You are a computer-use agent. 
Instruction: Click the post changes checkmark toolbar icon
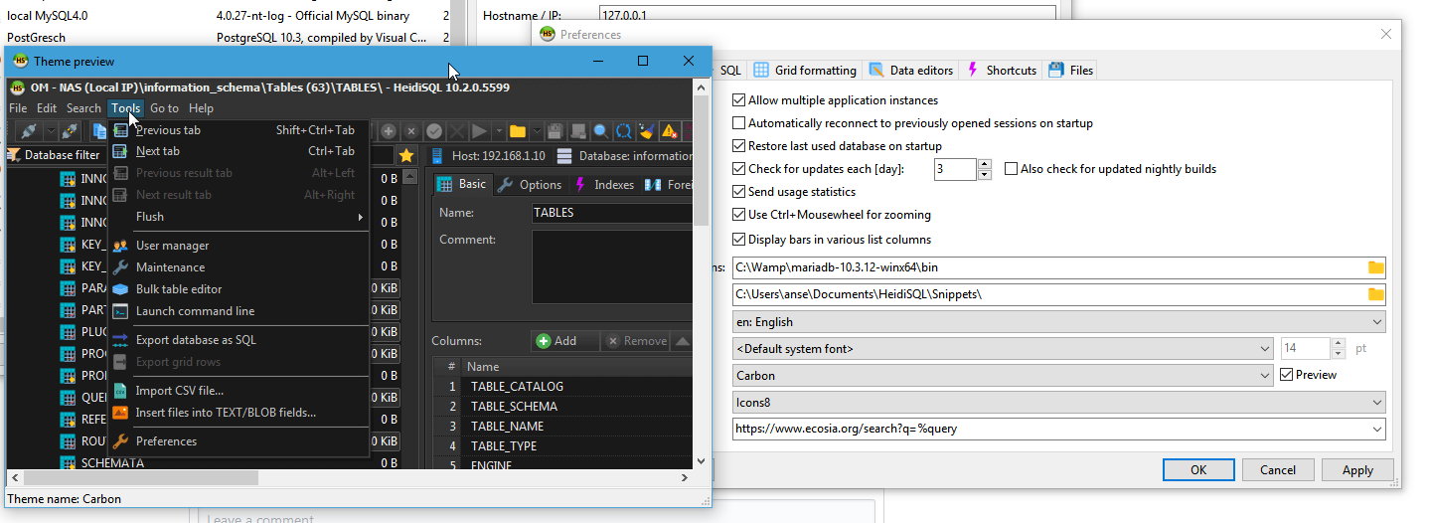[434, 131]
